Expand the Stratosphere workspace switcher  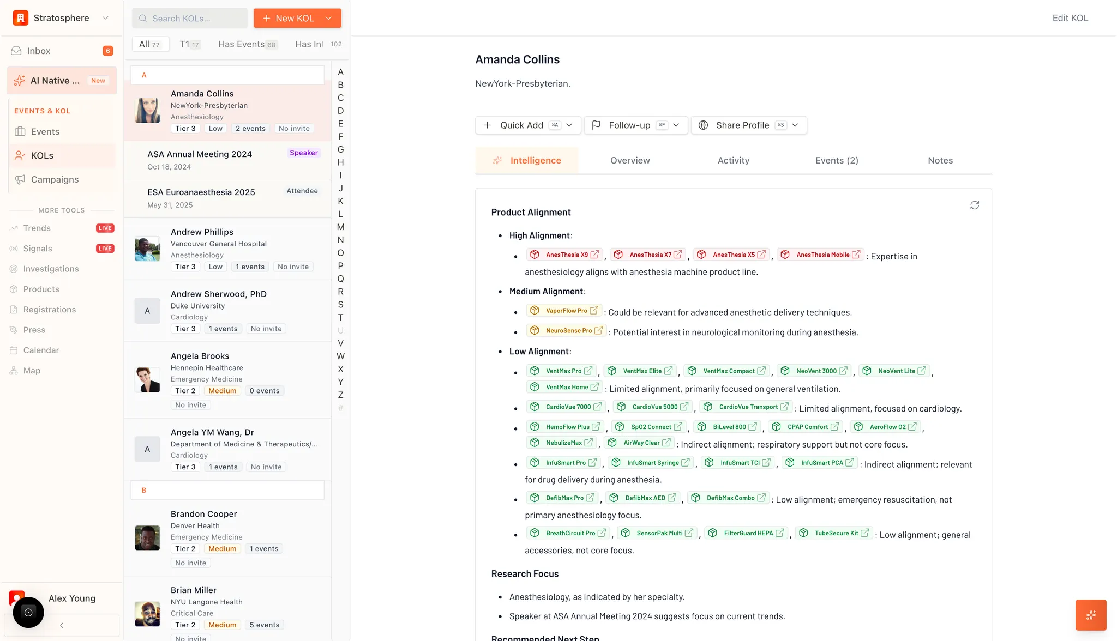click(x=105, y=17)
